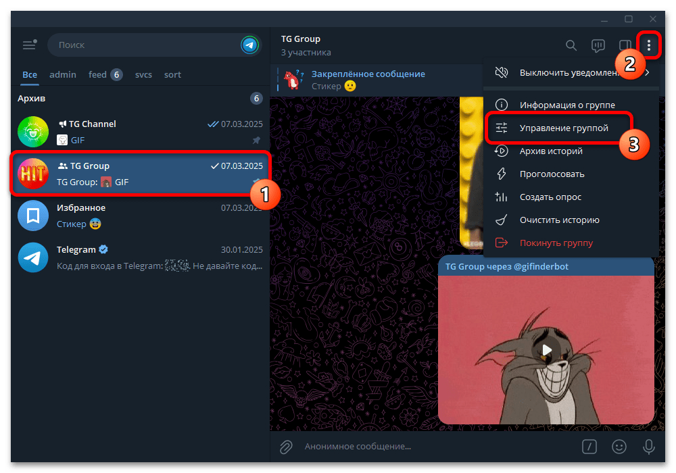Click the microphone voice message icon

[649, 447]
